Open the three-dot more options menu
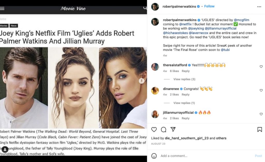Screen dimensions: 265x162 pos(259,6)
